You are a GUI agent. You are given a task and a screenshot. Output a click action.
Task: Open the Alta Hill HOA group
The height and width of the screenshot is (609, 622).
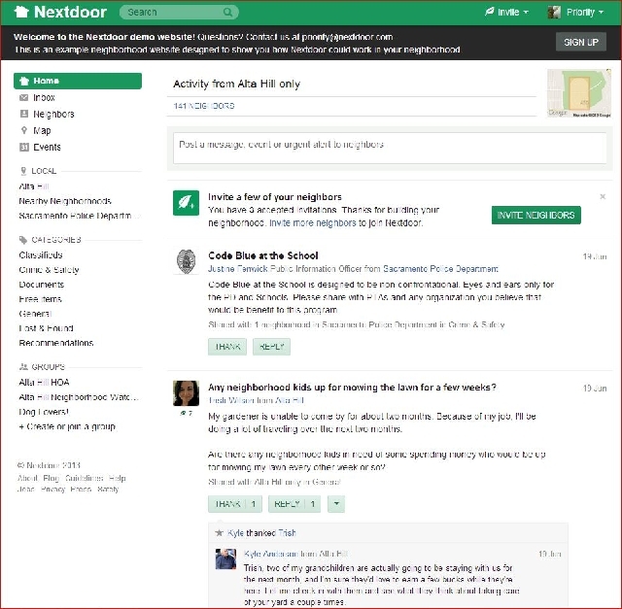(x=44, y=383)
